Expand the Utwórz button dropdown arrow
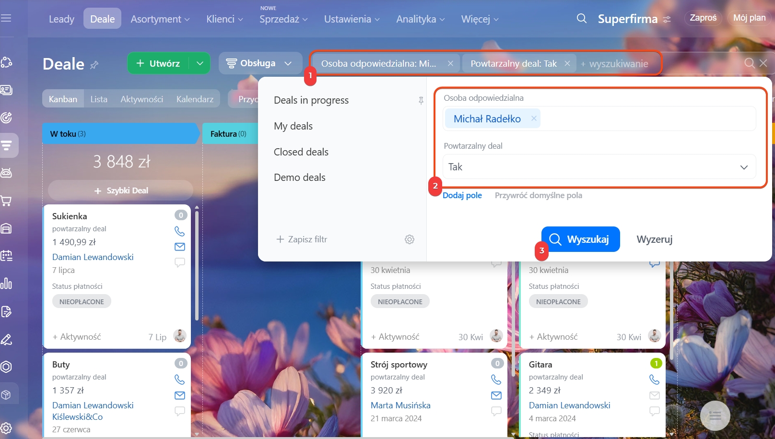This screenshot has height=439, width=775. pyautogui.click(x=200, y=63)
